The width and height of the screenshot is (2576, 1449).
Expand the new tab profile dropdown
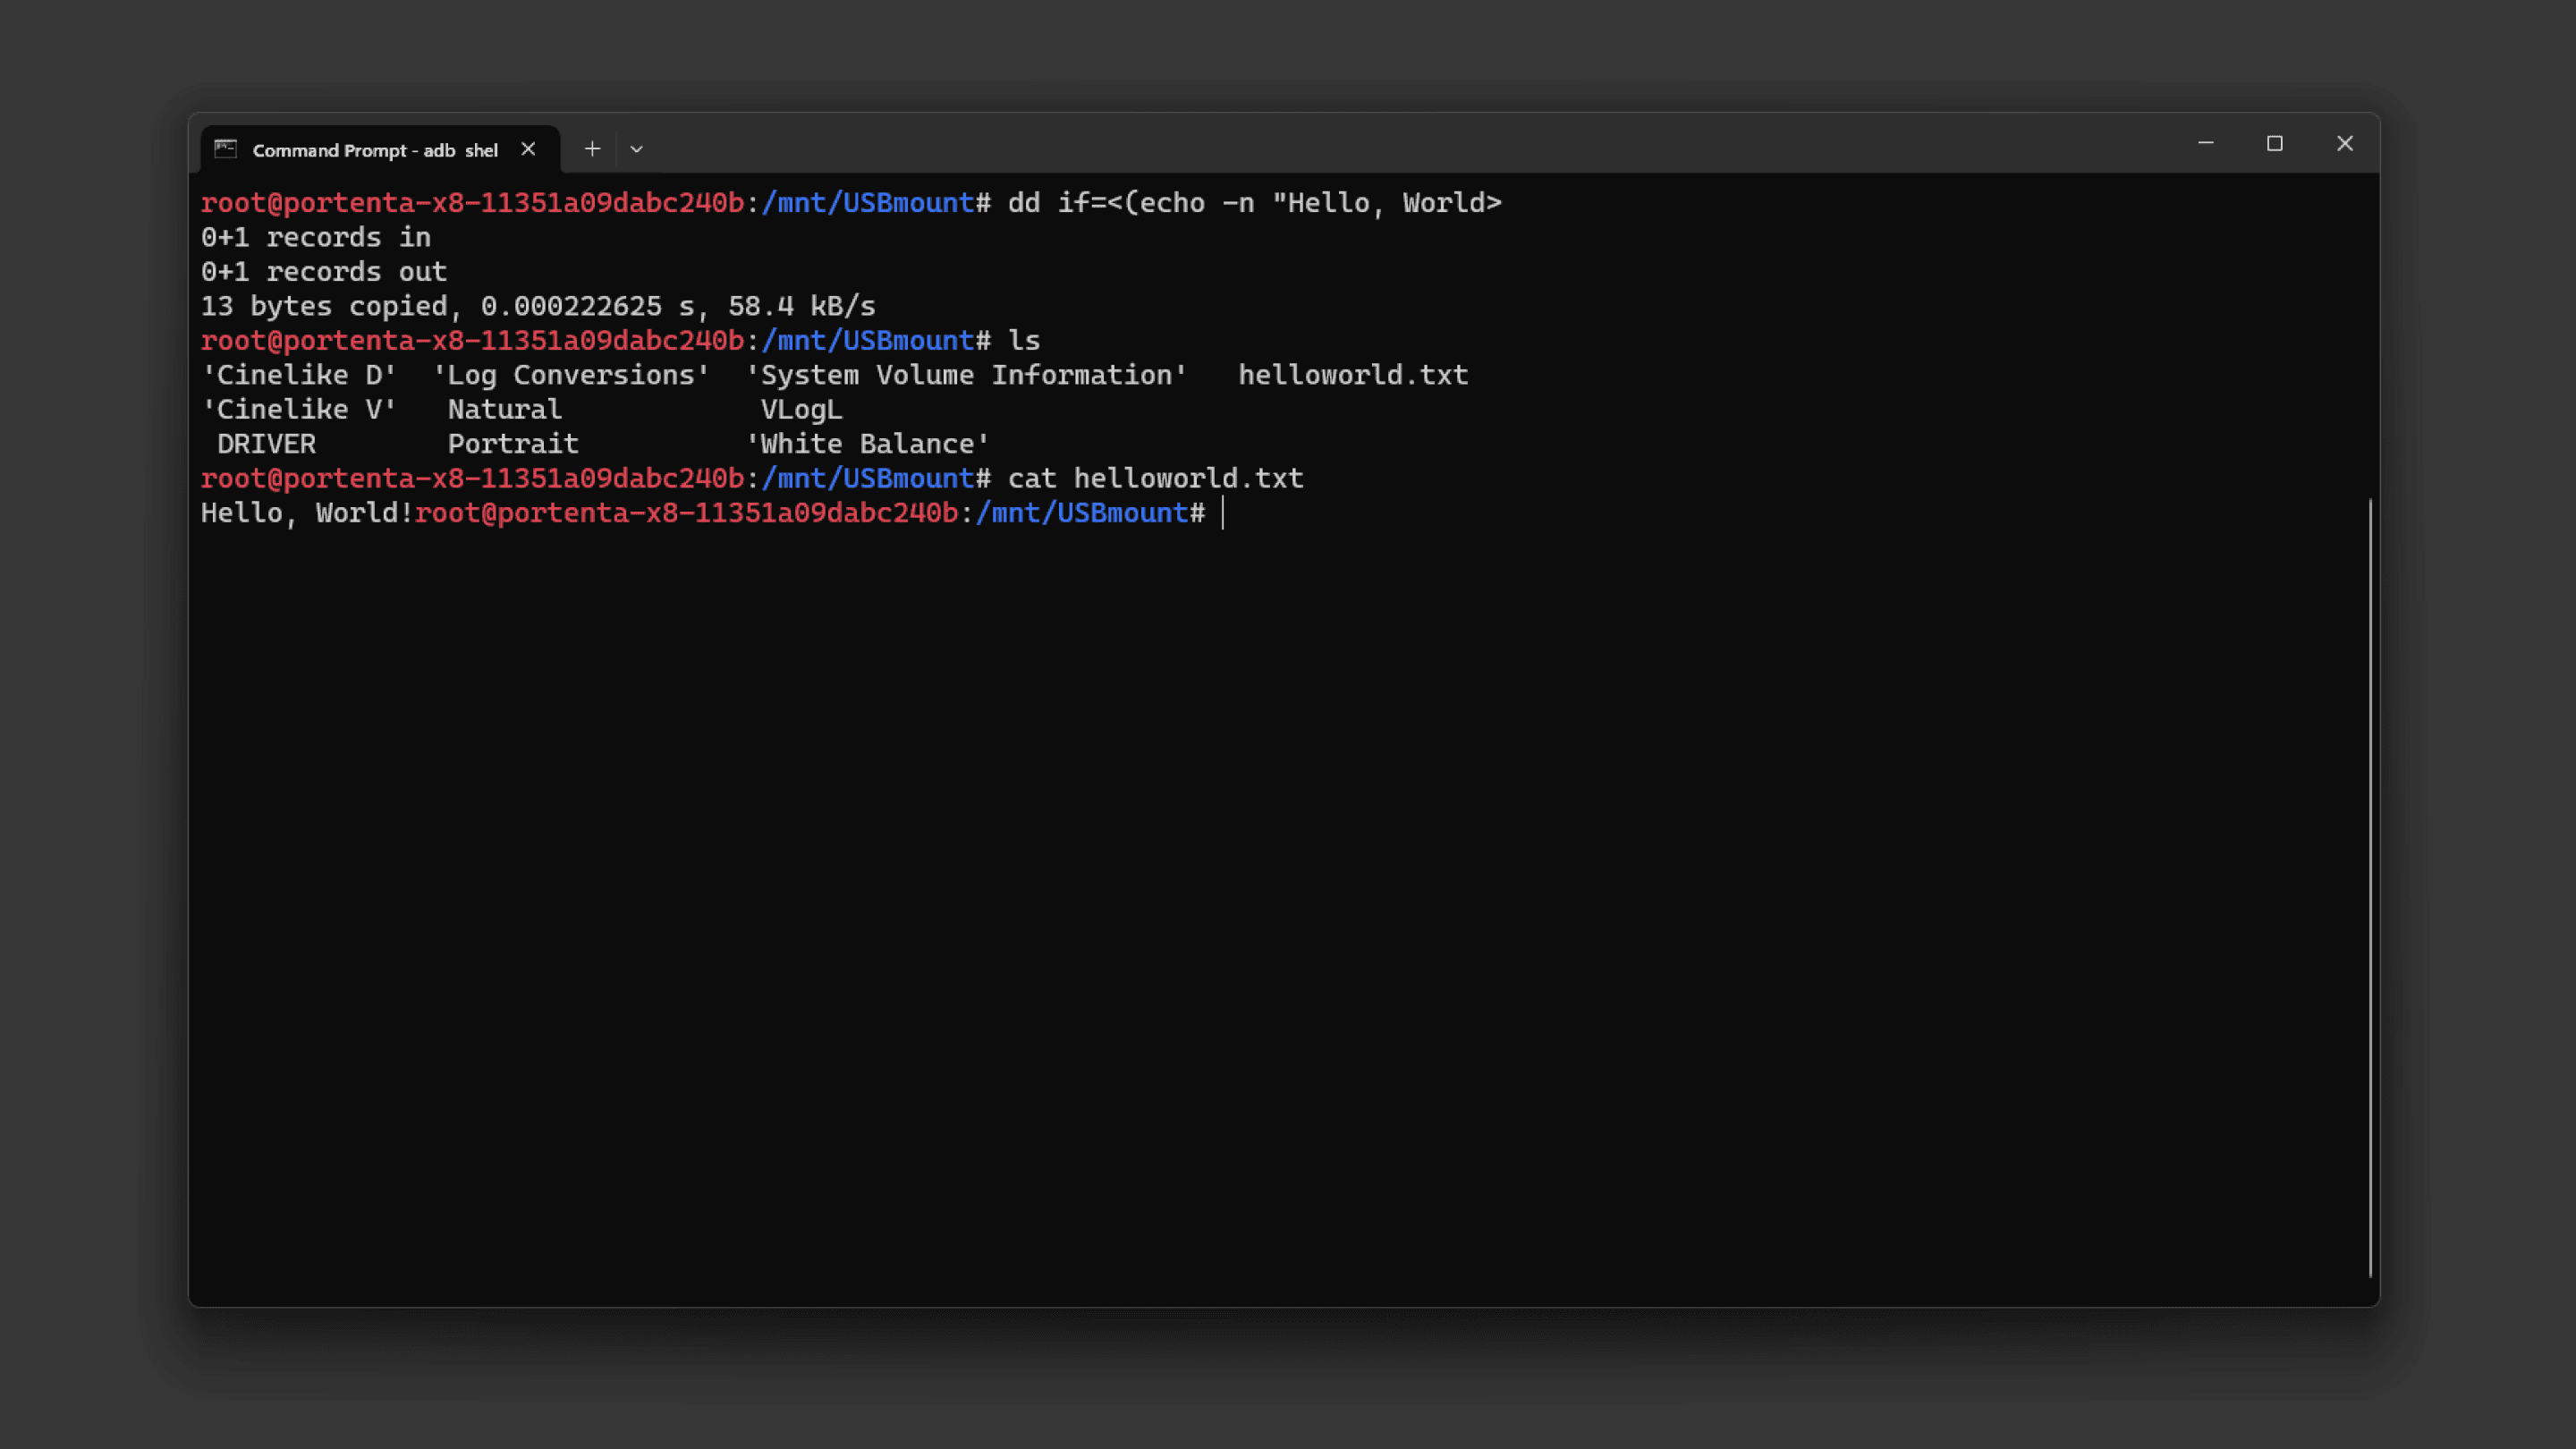[x=636, y=149]
